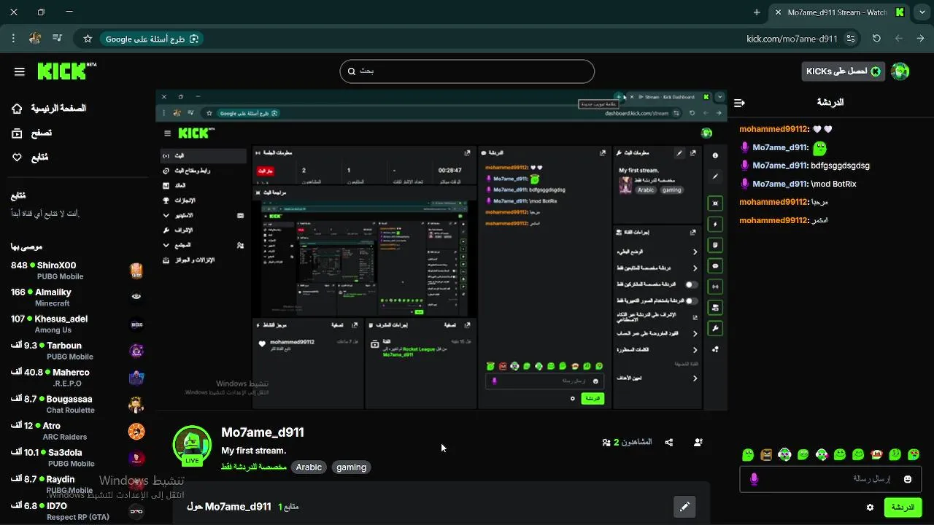Image resolution: width=934 pixels, height=525 pixels.
Task: Click the follow user icon beside share
Action: point(698,442)
